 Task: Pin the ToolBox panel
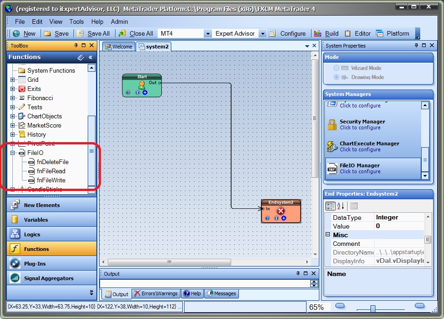pyautogui.click(x=76, y=45)
